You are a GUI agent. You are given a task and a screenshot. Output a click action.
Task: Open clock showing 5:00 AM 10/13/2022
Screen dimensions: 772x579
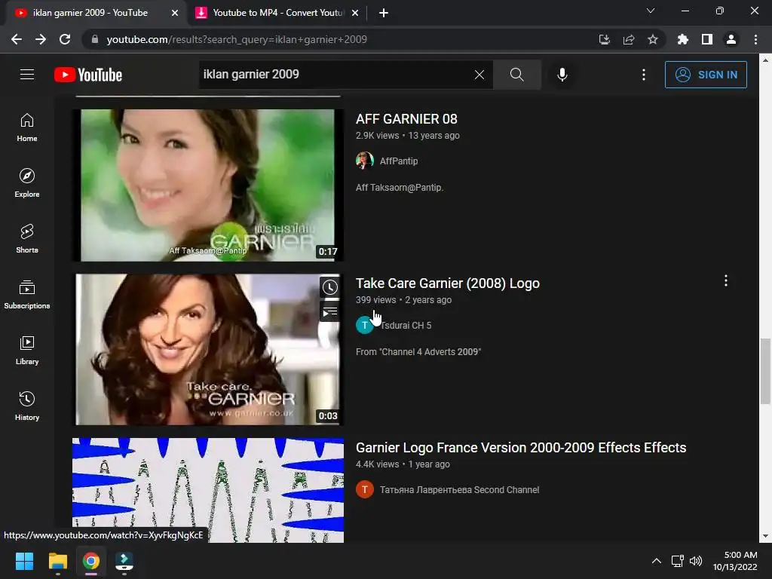tap(735, 561)
